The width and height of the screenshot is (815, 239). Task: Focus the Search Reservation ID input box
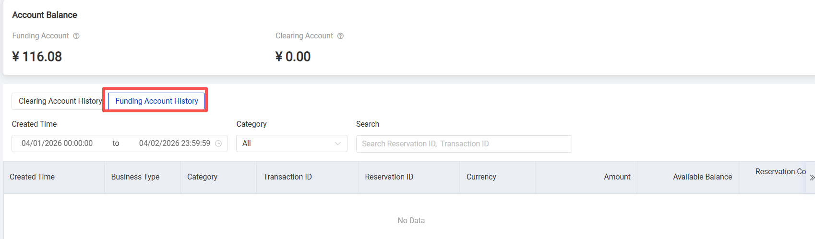coord(464,144)
